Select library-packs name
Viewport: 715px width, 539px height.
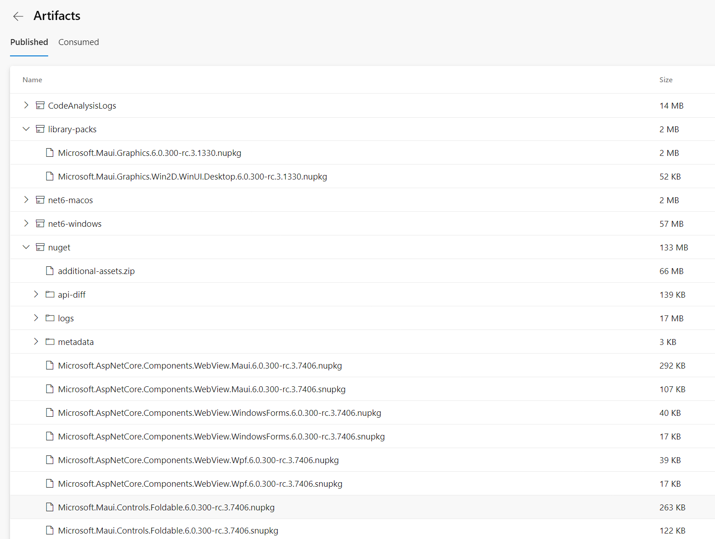coord(72,129)
